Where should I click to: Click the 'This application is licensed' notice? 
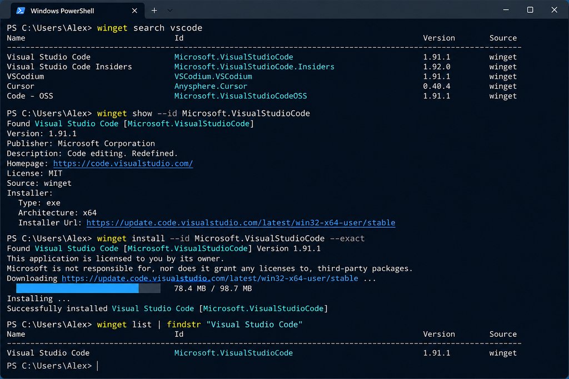[x=116, y=259]
